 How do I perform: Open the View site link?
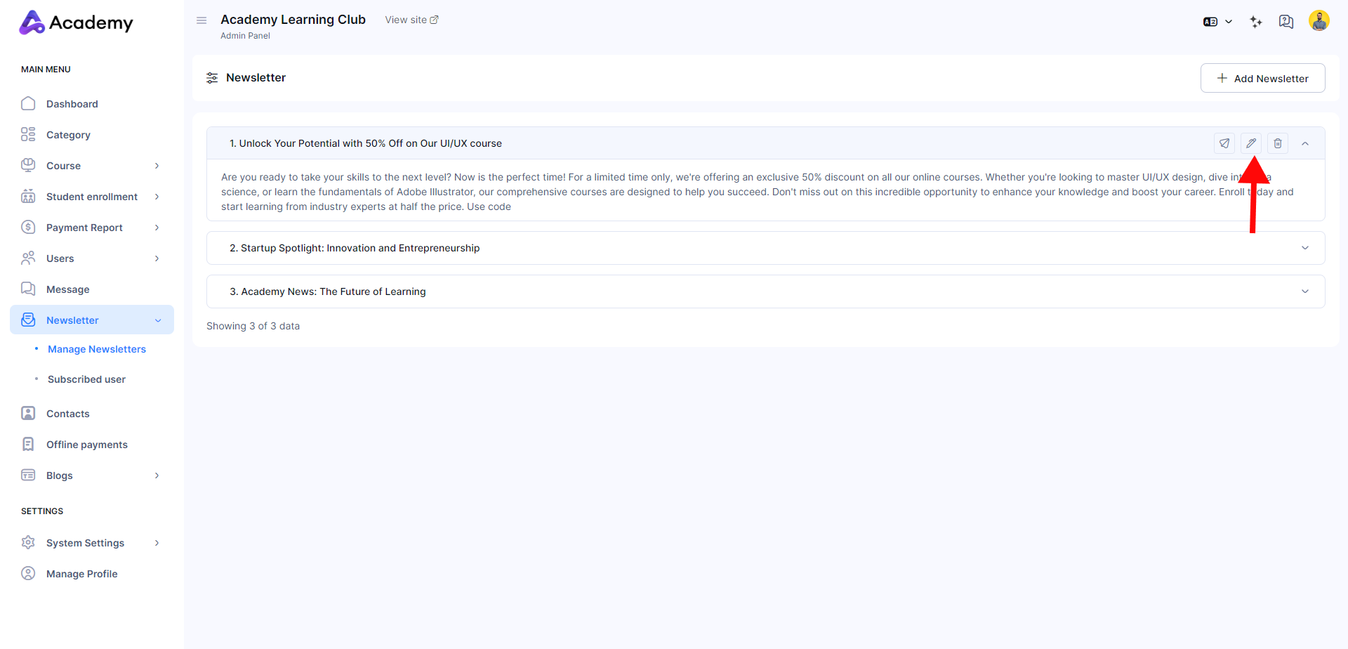[411, 20]
